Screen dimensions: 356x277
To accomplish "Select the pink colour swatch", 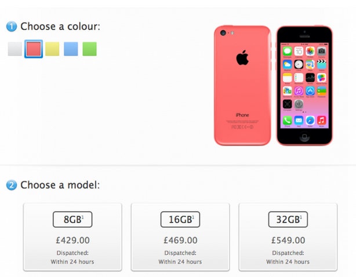I will [x=34, y=49].
